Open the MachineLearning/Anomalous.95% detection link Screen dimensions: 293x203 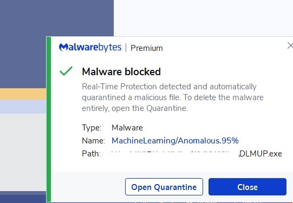175,141
